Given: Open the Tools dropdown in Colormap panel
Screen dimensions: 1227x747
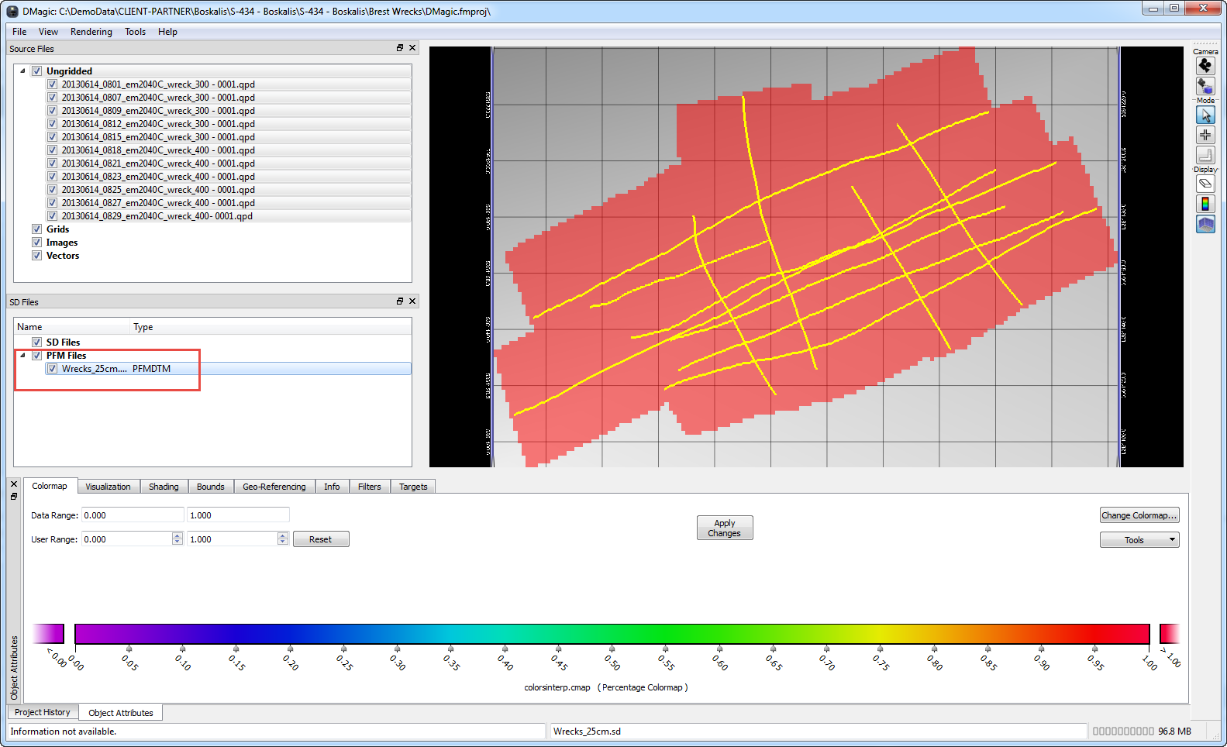Looking at the screenshot, I should point(1139,540).
